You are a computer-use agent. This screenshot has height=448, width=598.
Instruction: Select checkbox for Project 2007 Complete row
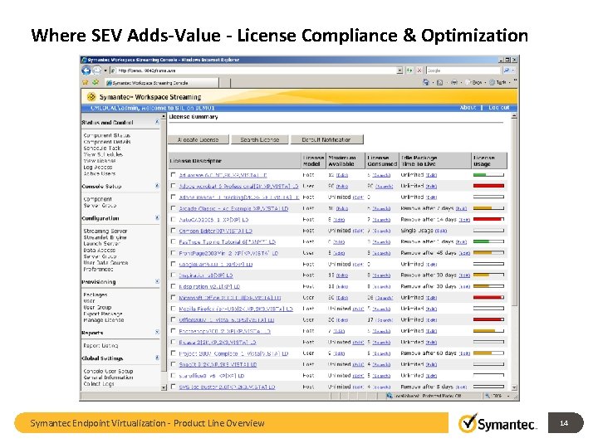[x=173, y=353]
